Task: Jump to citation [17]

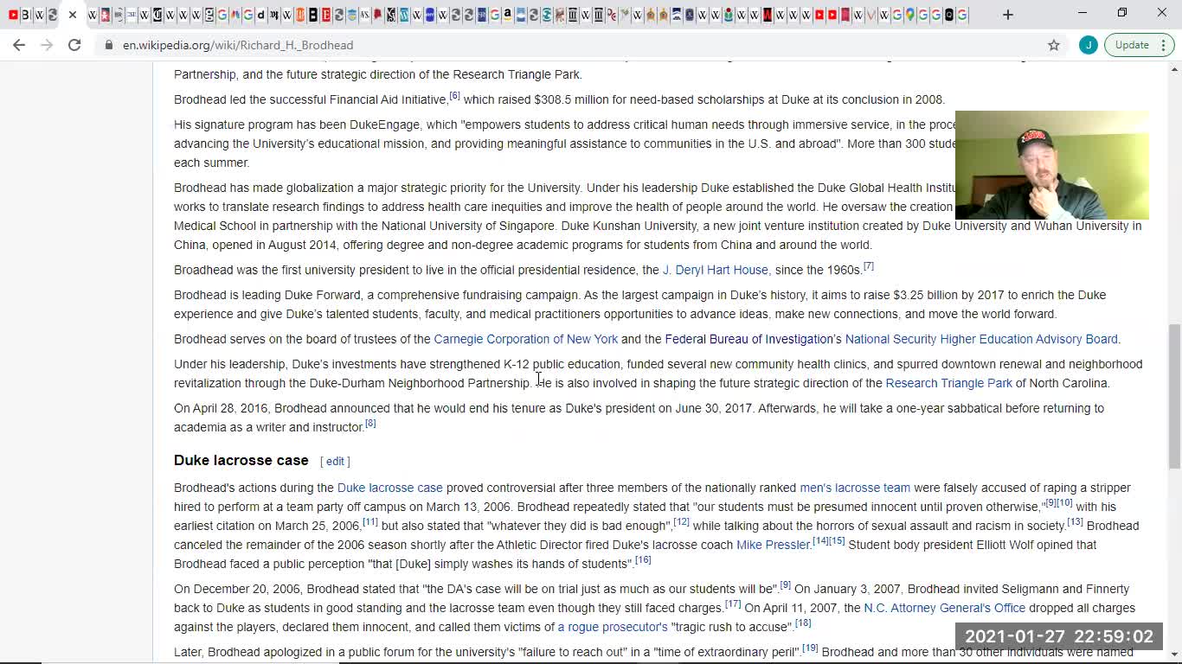Action: click(x=733, y=604)
